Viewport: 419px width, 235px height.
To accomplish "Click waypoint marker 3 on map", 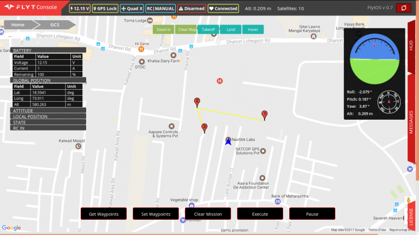I will pos(205,128).
